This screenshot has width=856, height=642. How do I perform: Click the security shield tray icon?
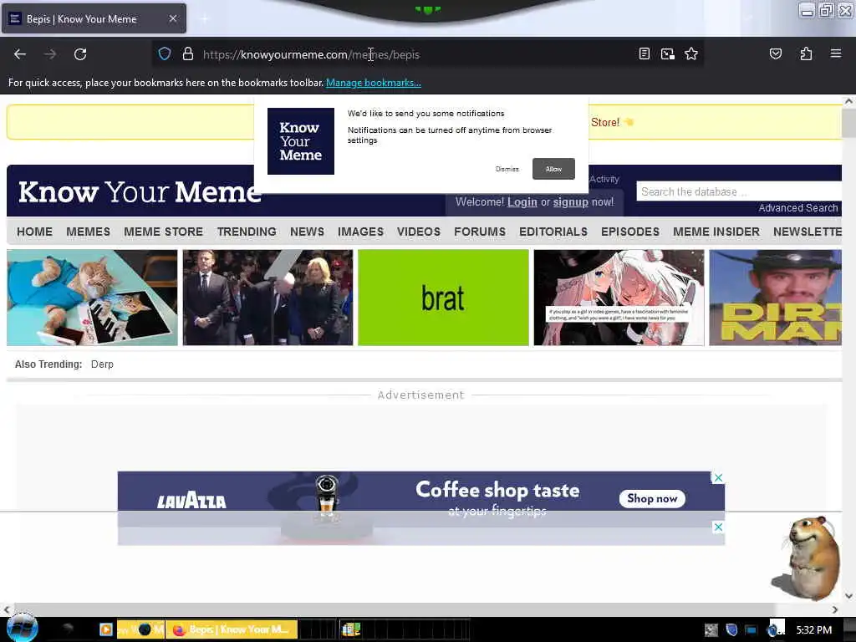[731, 630]
